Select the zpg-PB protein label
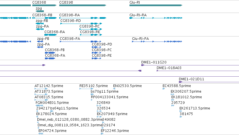Image resolution: width=239 pixels, height=135 pixels. [x=43, y=39]
